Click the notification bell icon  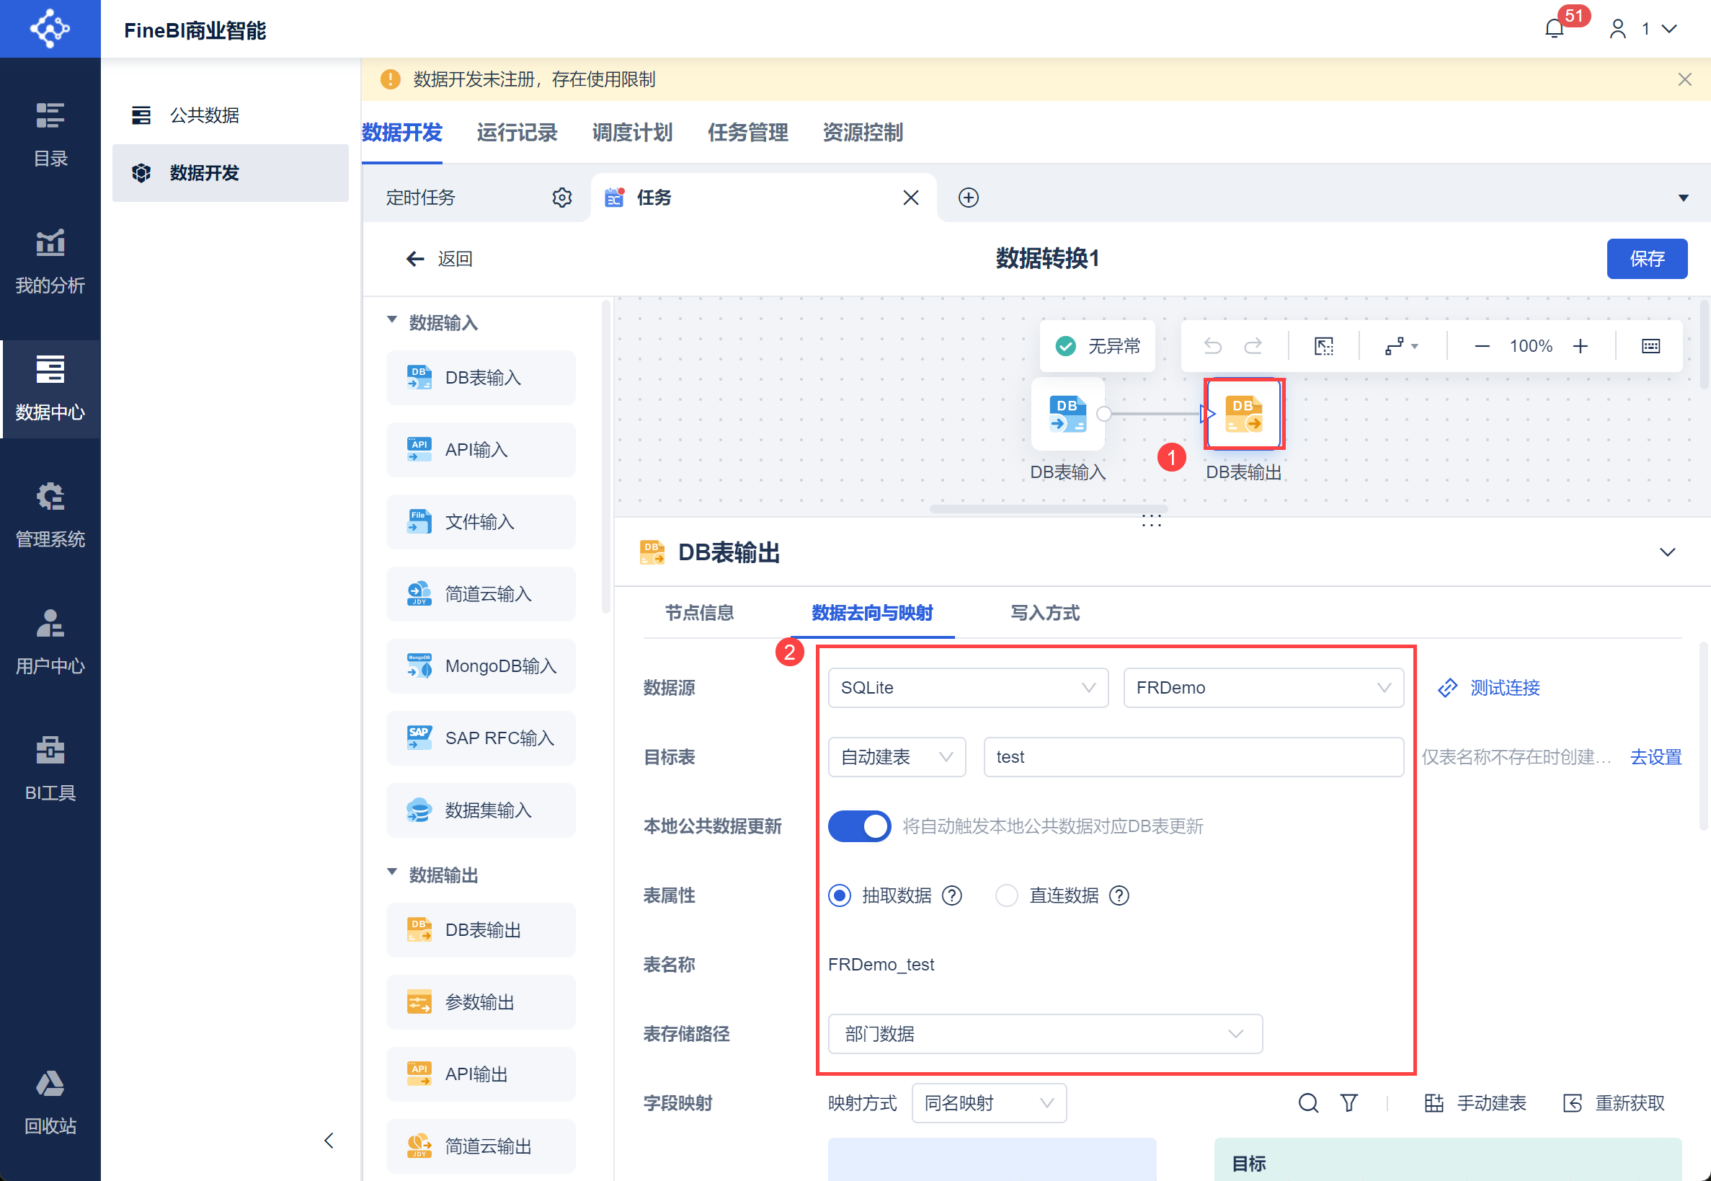pos(1554,29)
